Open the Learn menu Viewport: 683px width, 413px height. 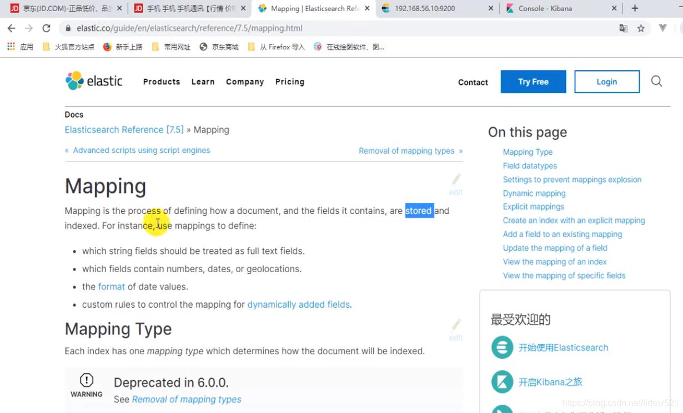coord(203,81)
